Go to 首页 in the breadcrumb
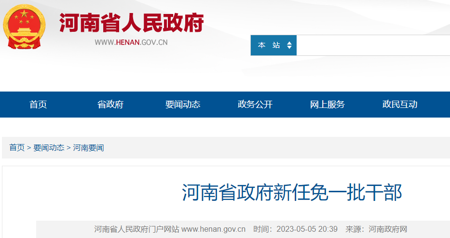450x238 pixels. pyautogui.click(x=17, y=148)
